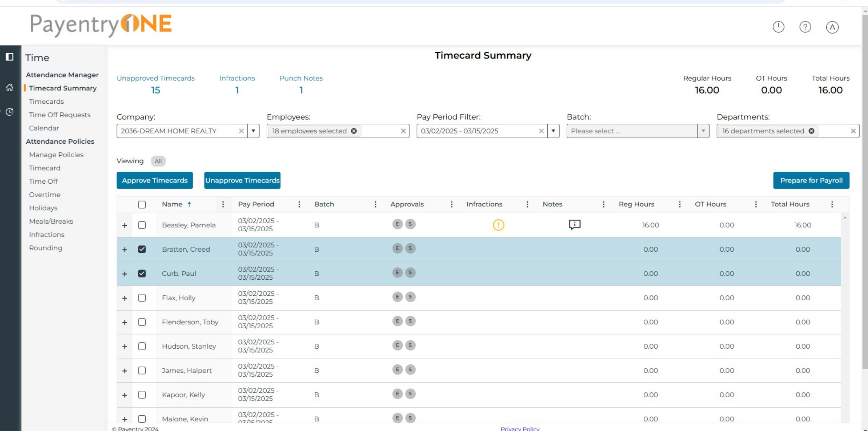Screen dimensions: 868x431
Task: Open Calendar in the sidebar menu
Action: pos(44,128)
